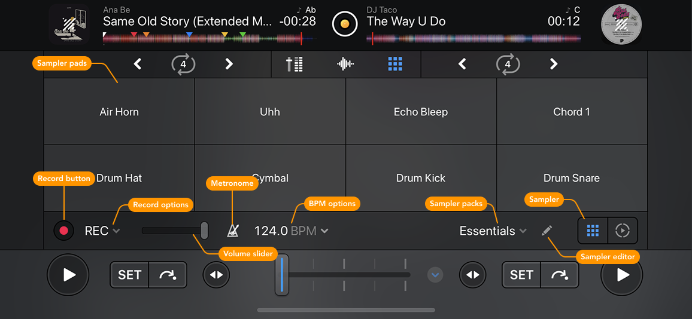
Task: Toggle the left deck 4-beat loop
Action: pos(183,65)
